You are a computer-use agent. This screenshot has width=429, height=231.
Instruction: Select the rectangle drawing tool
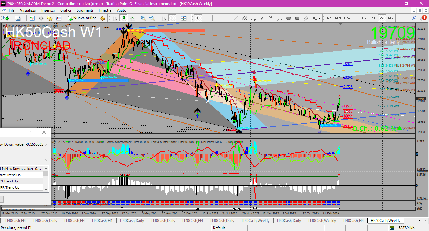[297, 18]
